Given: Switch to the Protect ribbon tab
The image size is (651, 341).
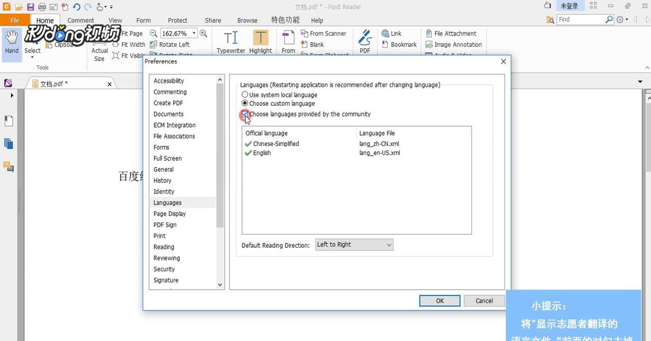Looking at the screenshot, I should click(177, 20).
